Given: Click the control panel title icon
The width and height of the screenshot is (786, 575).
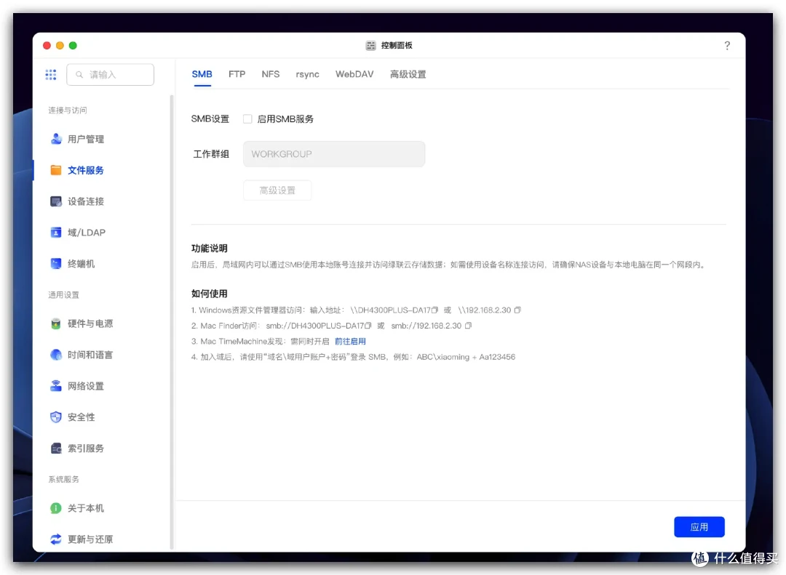Looking at the screenshot, I should click(x=370, y=46).
